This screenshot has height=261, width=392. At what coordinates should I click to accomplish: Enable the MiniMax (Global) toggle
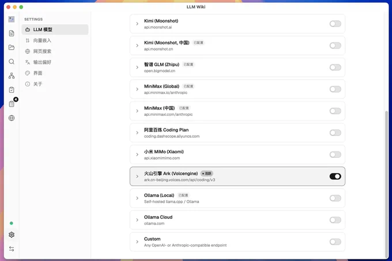click(336, 89)
